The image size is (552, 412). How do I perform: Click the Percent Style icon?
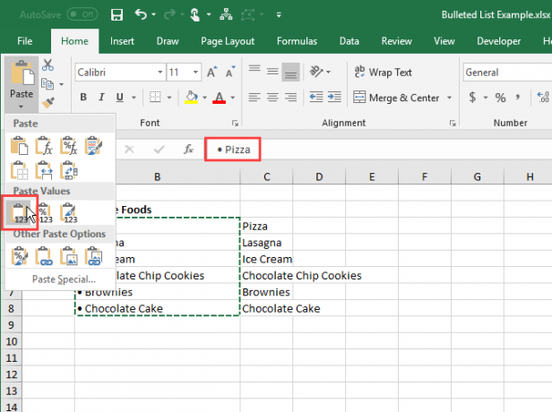tap(500, 98)
